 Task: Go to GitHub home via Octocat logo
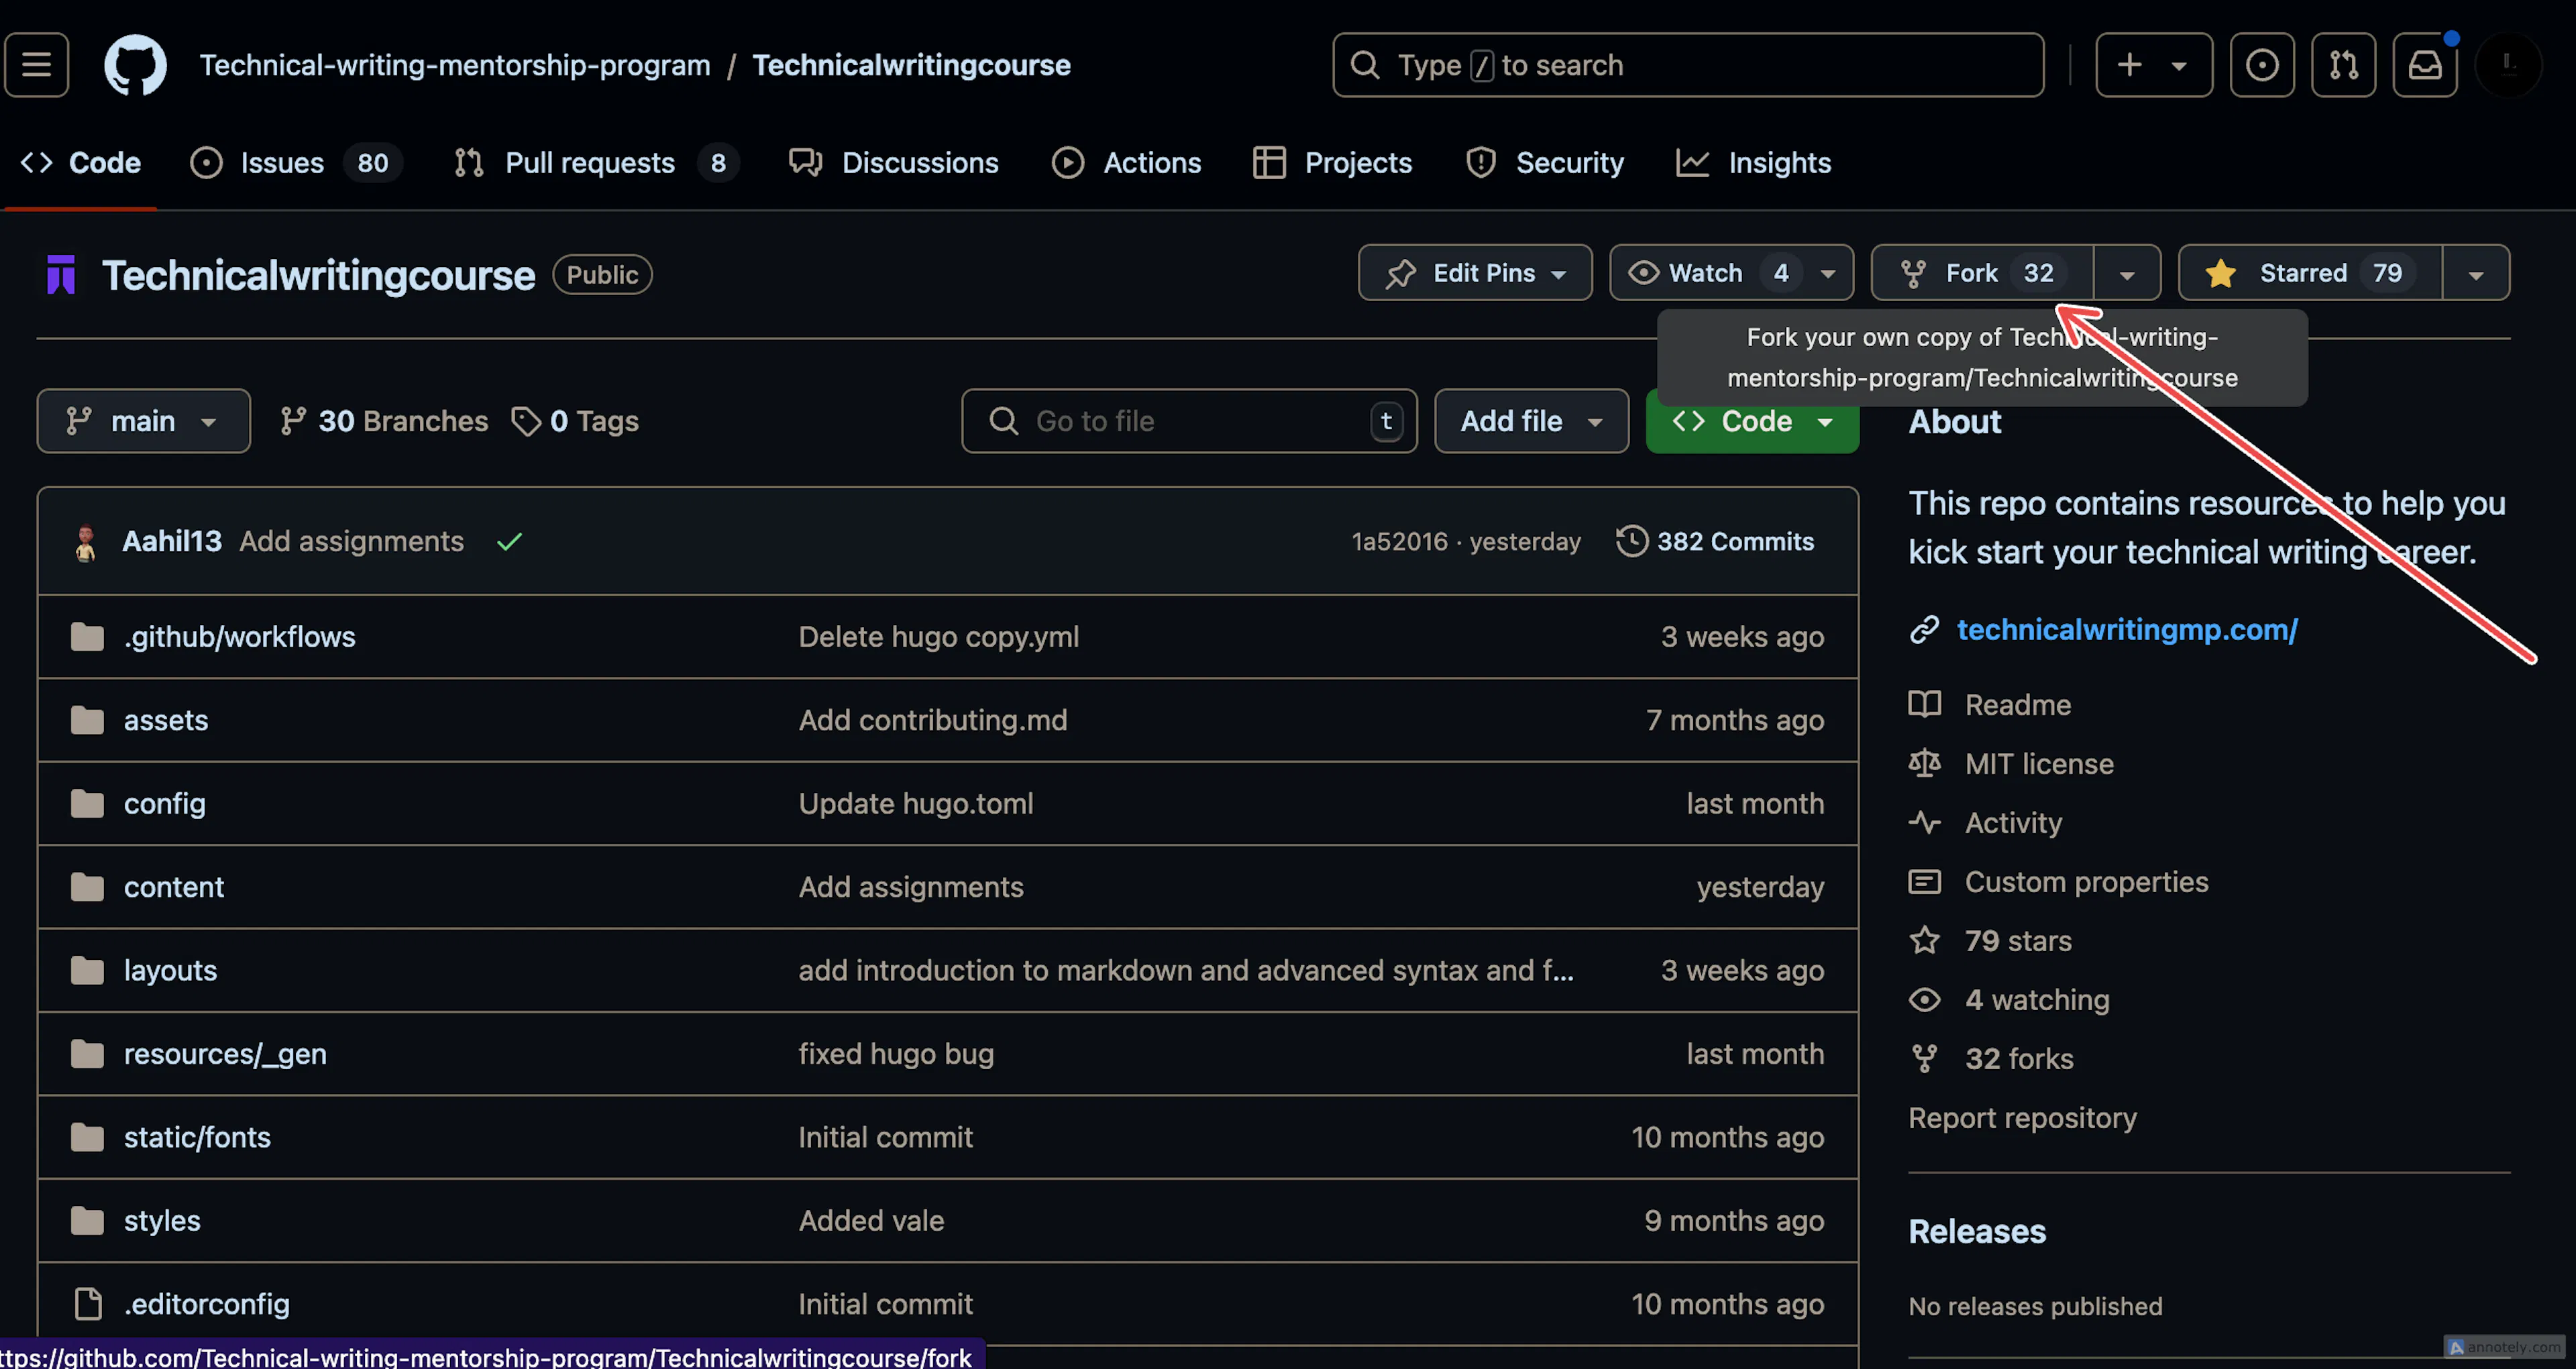[x=135, y=65]
